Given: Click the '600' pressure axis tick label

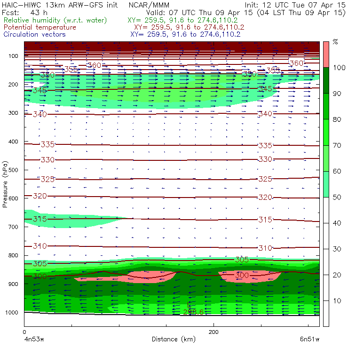Looking at the screenshot, I should (13, 198).
